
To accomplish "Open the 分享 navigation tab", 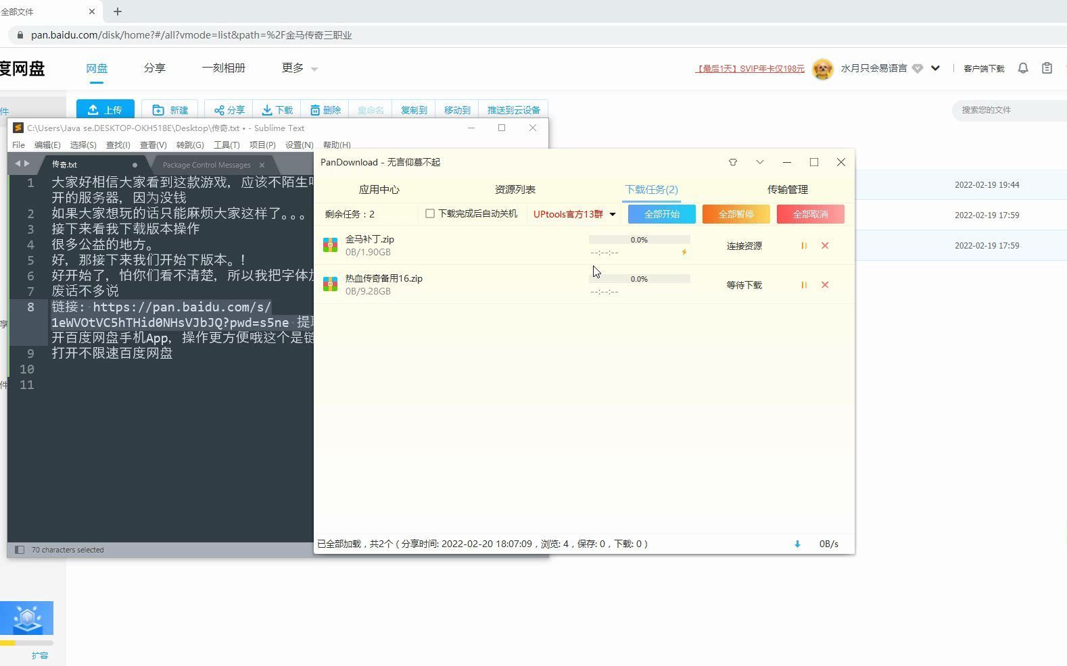I will pyautogui.click(x=155, y=68).
